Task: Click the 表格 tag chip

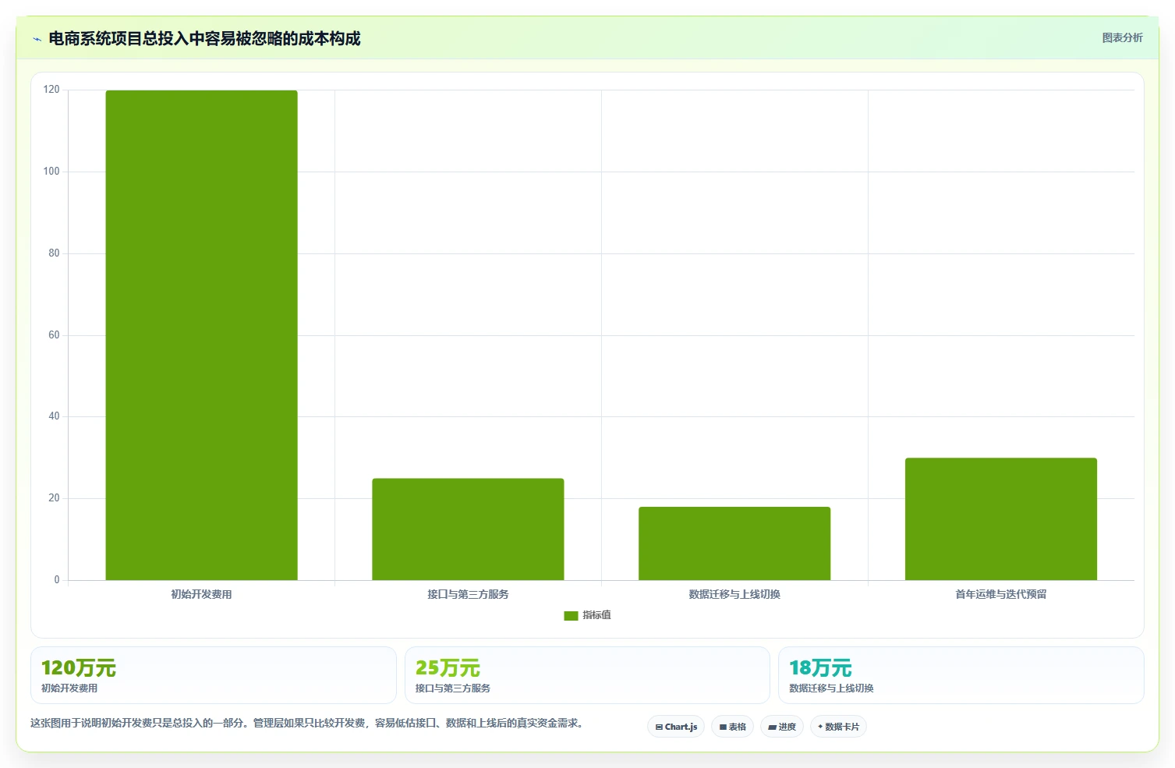Action: [x=732, y=727]
